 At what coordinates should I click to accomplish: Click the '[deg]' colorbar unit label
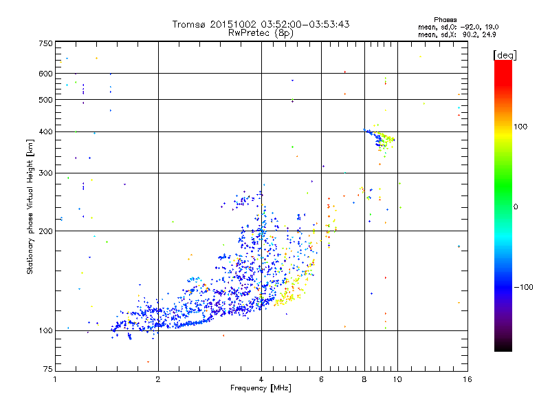(505, 55)
